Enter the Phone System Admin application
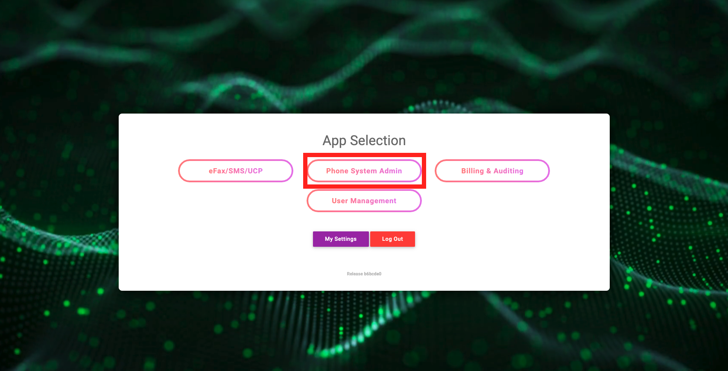 click(364, 171)
